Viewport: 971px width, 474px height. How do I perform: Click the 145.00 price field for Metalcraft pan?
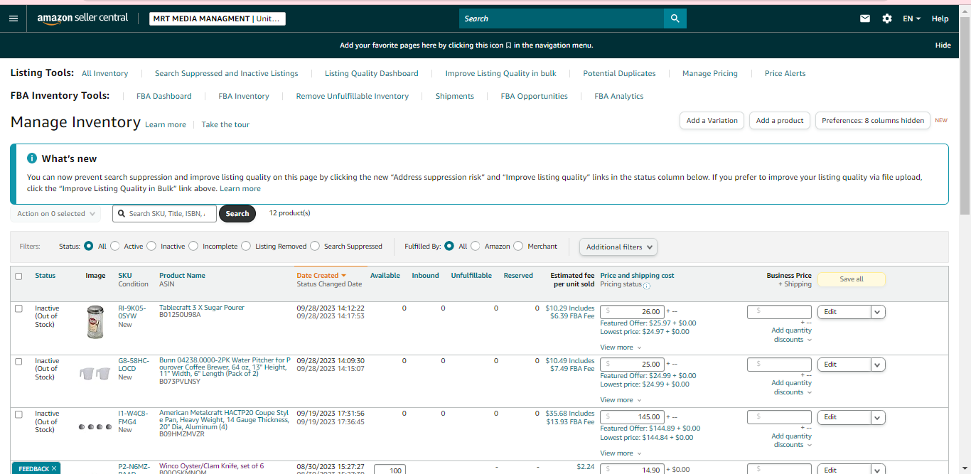click(x=633, y=417)
